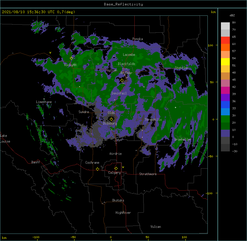The height and width of the screenshot is (241, 247).
Task: Select the slate purple 0–10 dBZ legend band
Action: [225, 133]
